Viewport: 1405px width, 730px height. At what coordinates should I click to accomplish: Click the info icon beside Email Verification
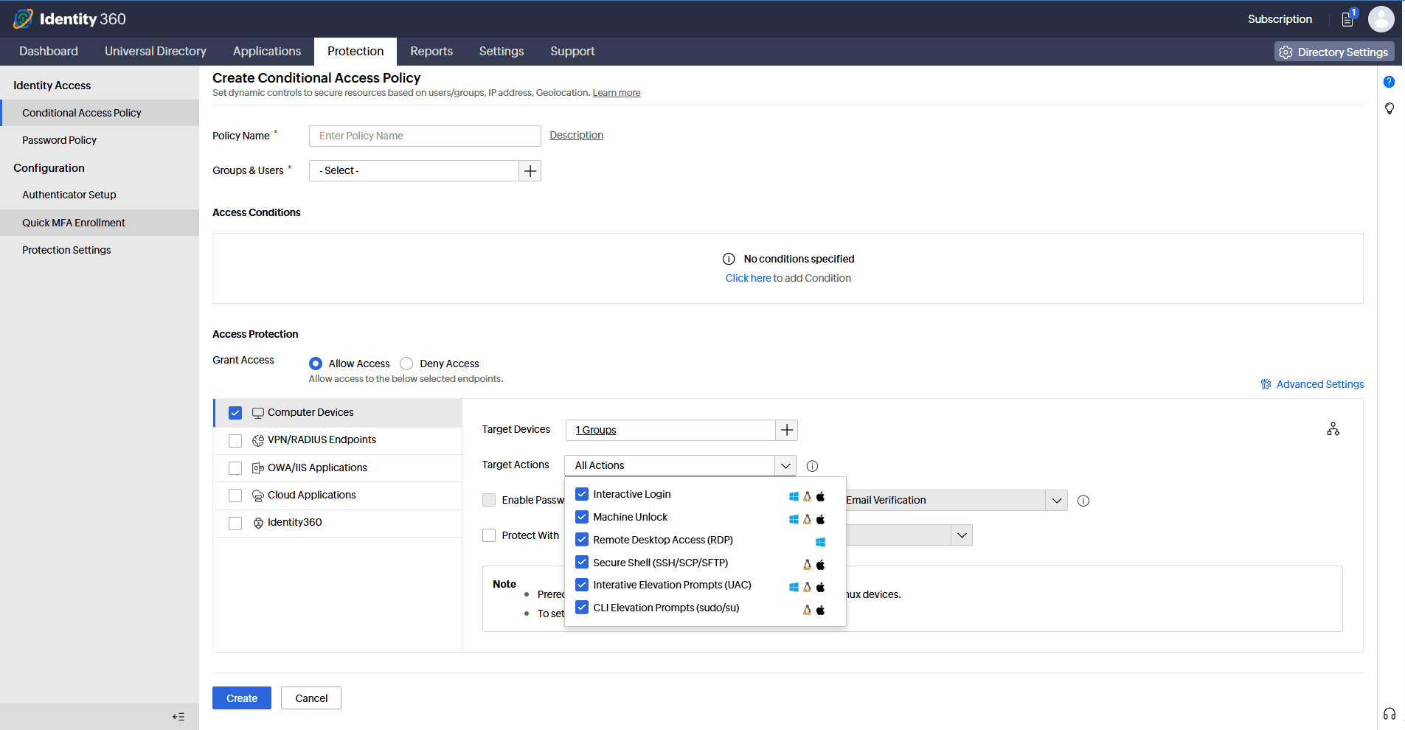(x=1083, y=501)
